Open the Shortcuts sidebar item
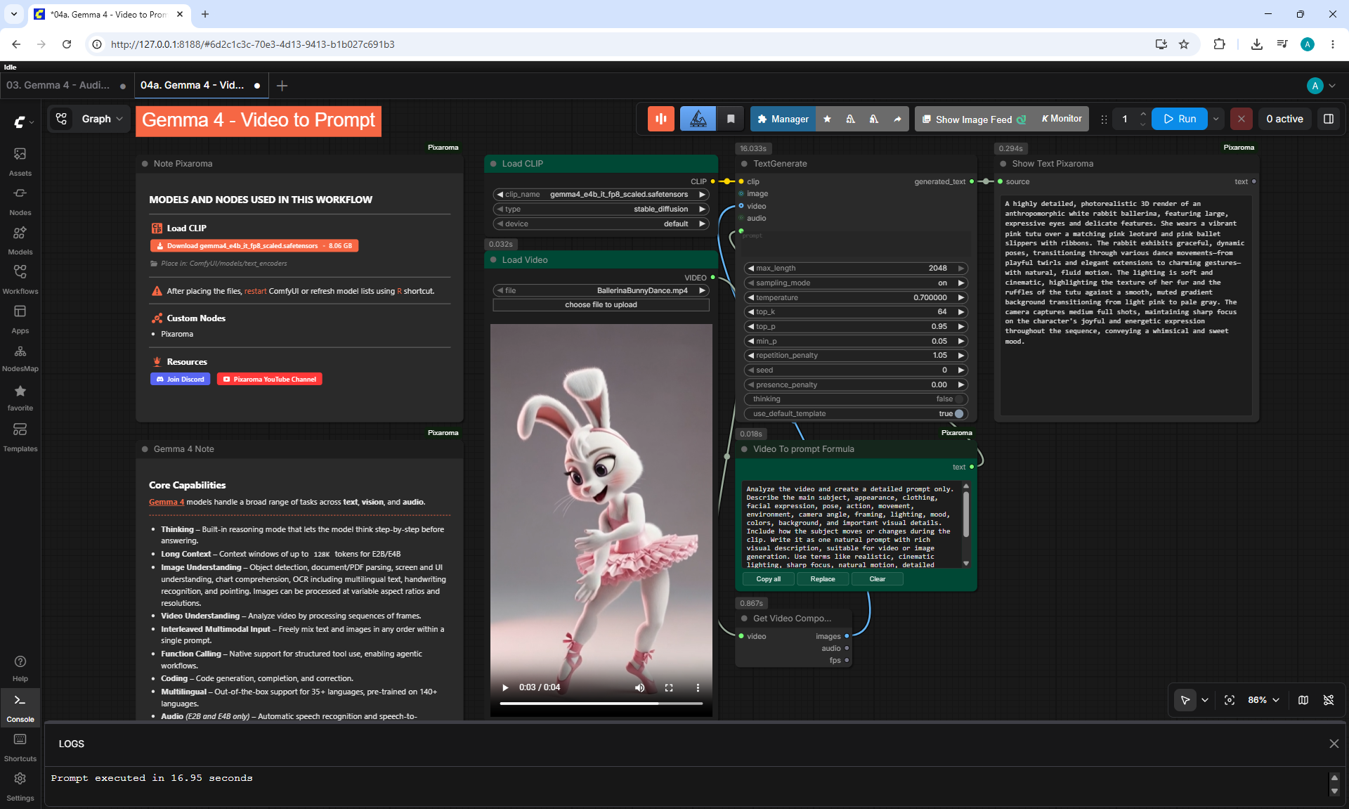Screen dimensions: 1349x809 coord(20,746)
